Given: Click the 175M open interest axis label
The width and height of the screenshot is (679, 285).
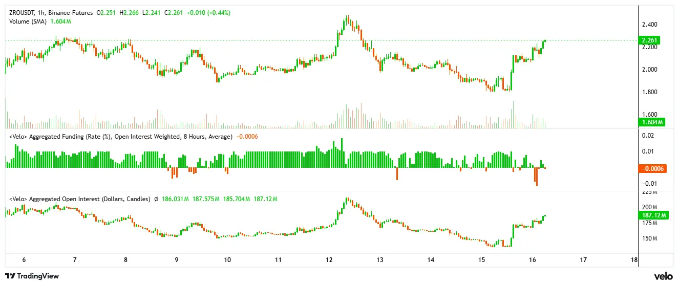Looking at the screenshot, I should coord(649,223).
